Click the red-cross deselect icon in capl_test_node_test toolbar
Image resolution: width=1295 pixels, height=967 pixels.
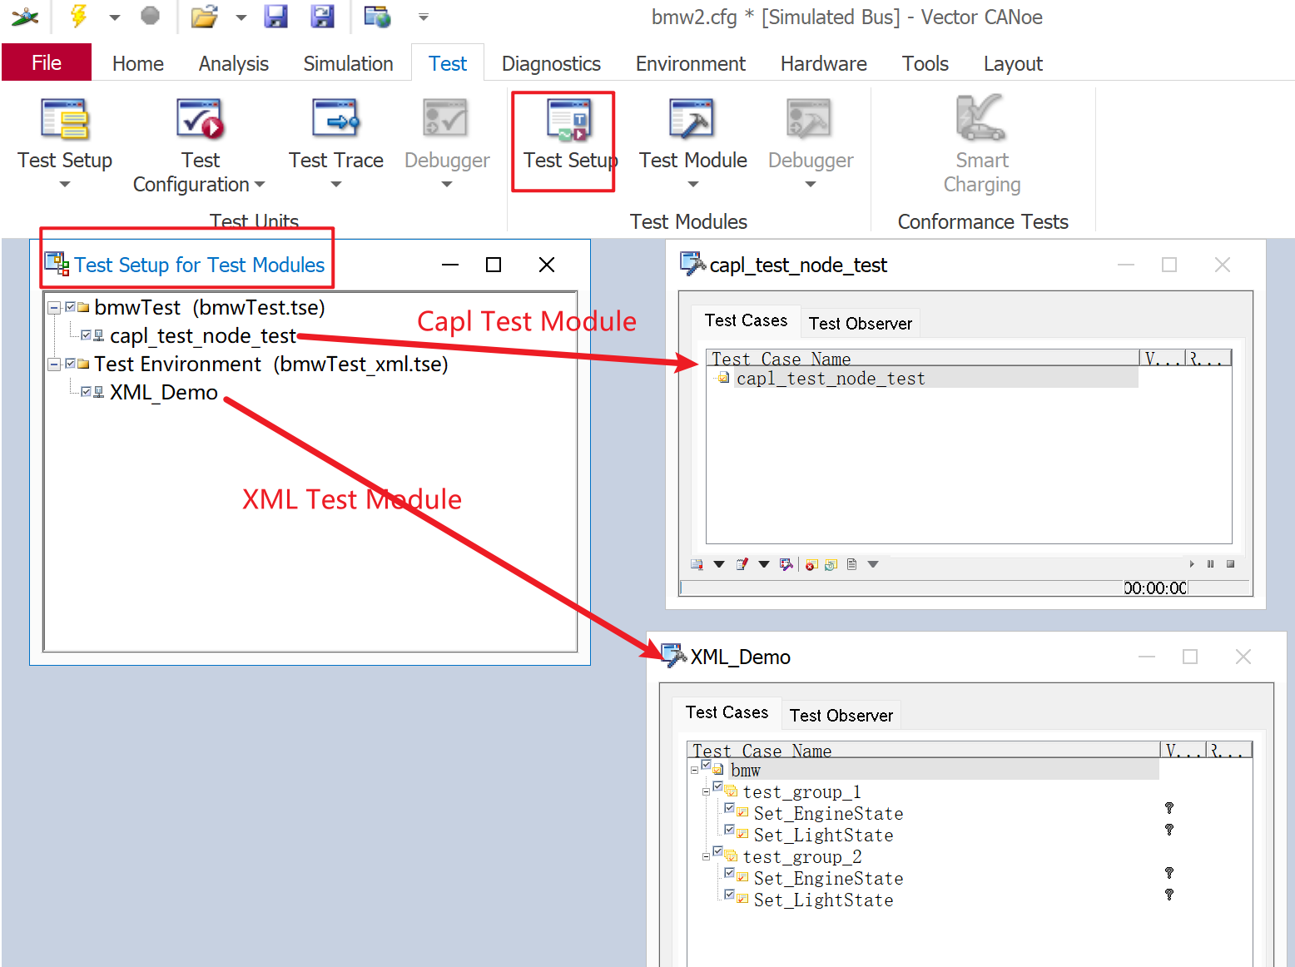pyautogui.click(x=811, y=564)
